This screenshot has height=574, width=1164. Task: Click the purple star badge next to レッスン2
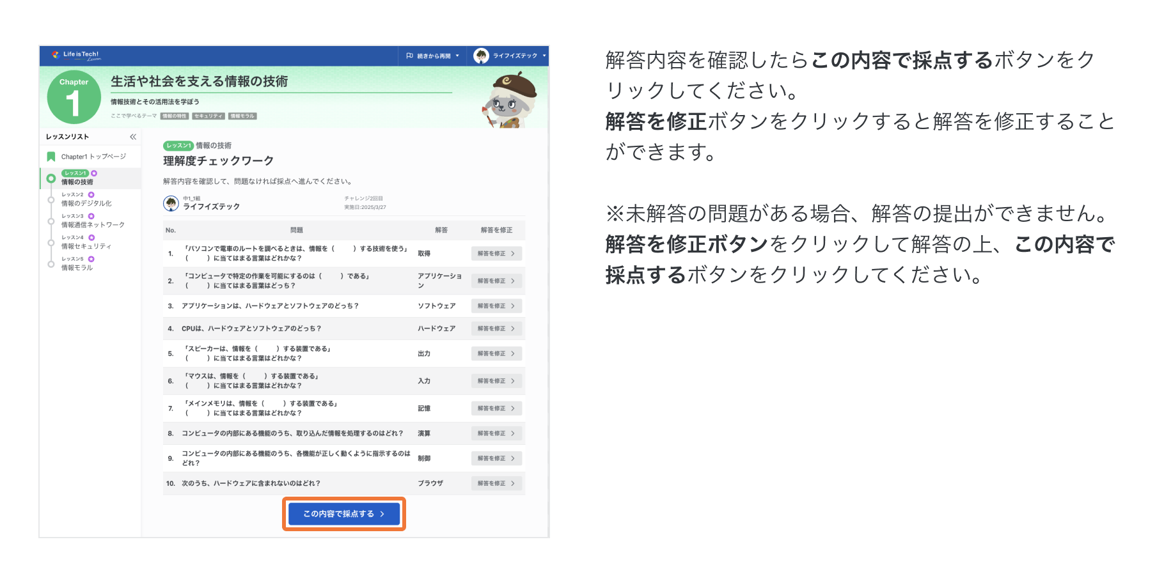pos(91,194)
